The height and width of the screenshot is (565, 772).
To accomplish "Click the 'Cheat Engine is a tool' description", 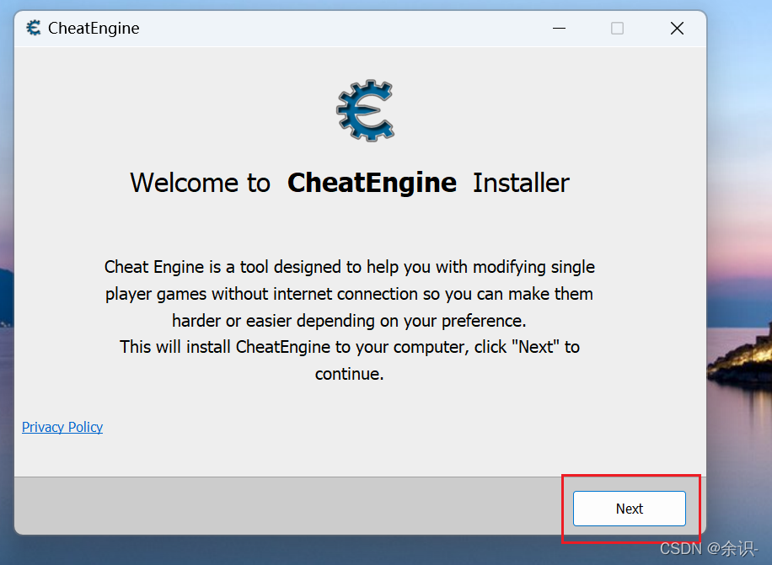I will 349,294.
